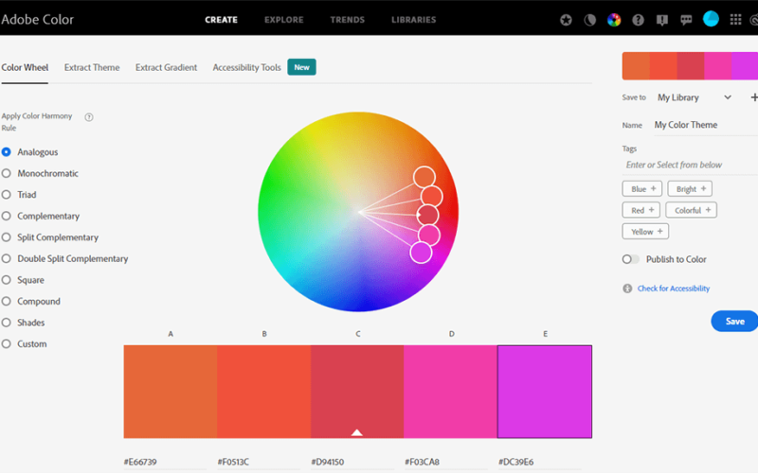The width and height of the screenshot is (758, 473).
Task: Open the My Library dropdown
Action: 694,97
